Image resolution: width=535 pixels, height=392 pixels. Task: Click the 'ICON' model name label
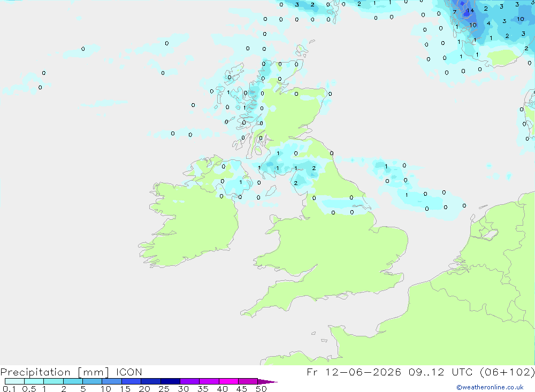(x=129, y=372)
